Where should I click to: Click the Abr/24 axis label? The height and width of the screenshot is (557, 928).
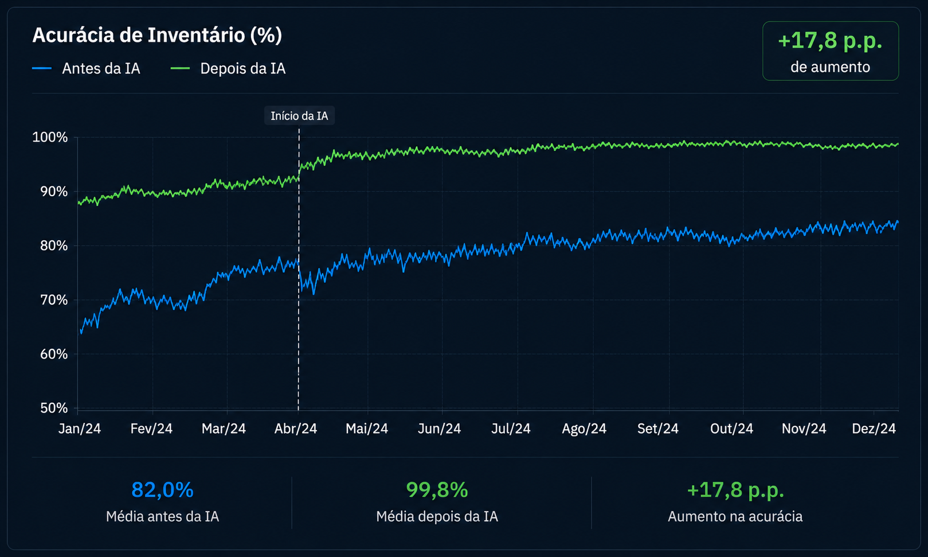click(x=296, y=429)
